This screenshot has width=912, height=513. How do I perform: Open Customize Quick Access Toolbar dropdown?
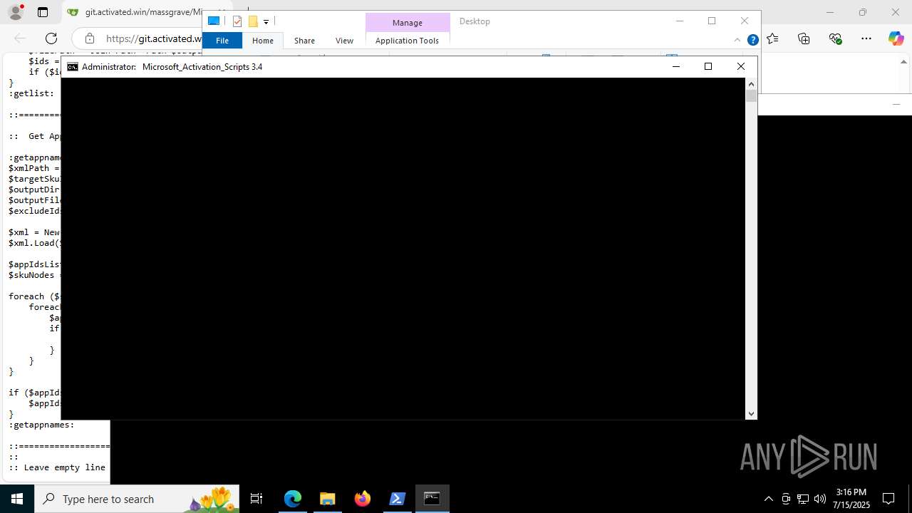[266, 22]
